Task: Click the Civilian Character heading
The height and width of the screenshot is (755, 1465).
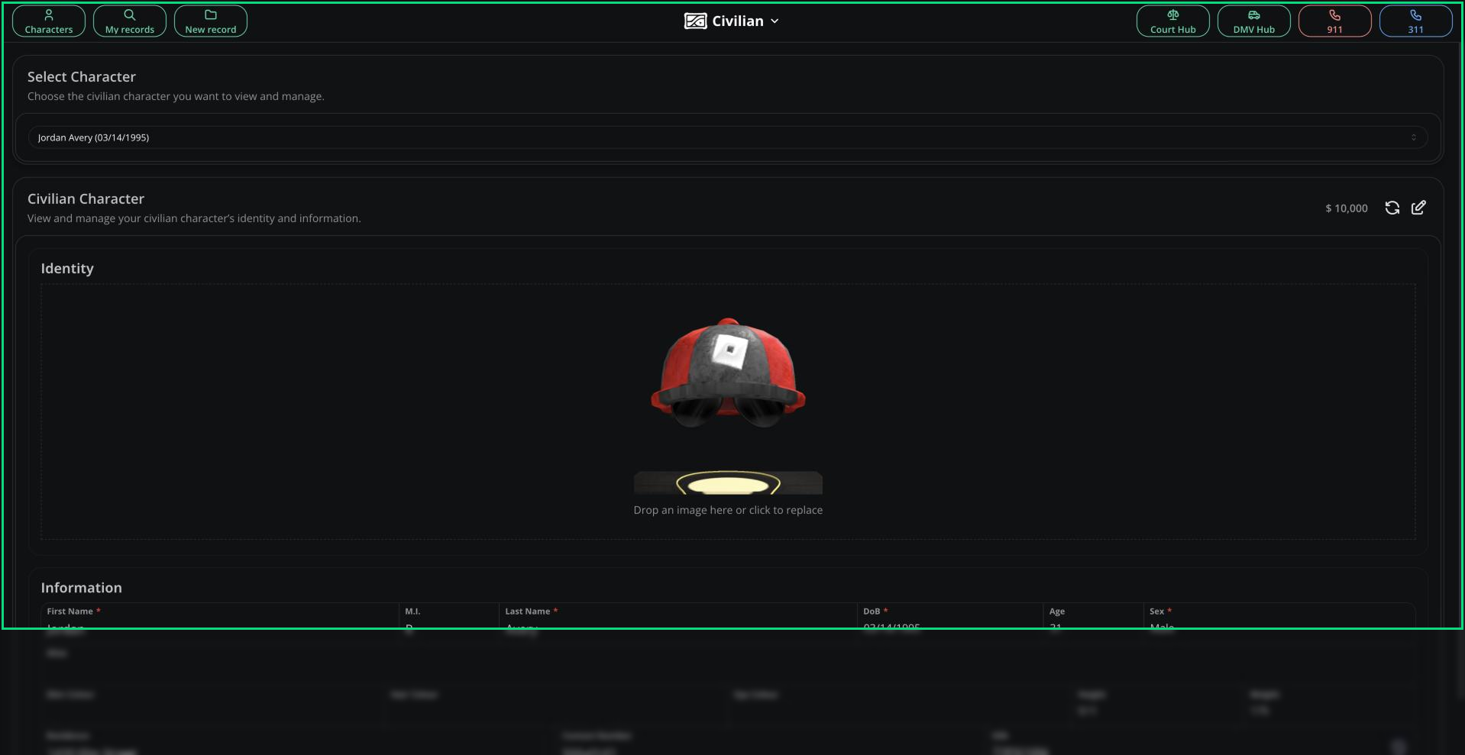Action: click(x=86, y=199)
